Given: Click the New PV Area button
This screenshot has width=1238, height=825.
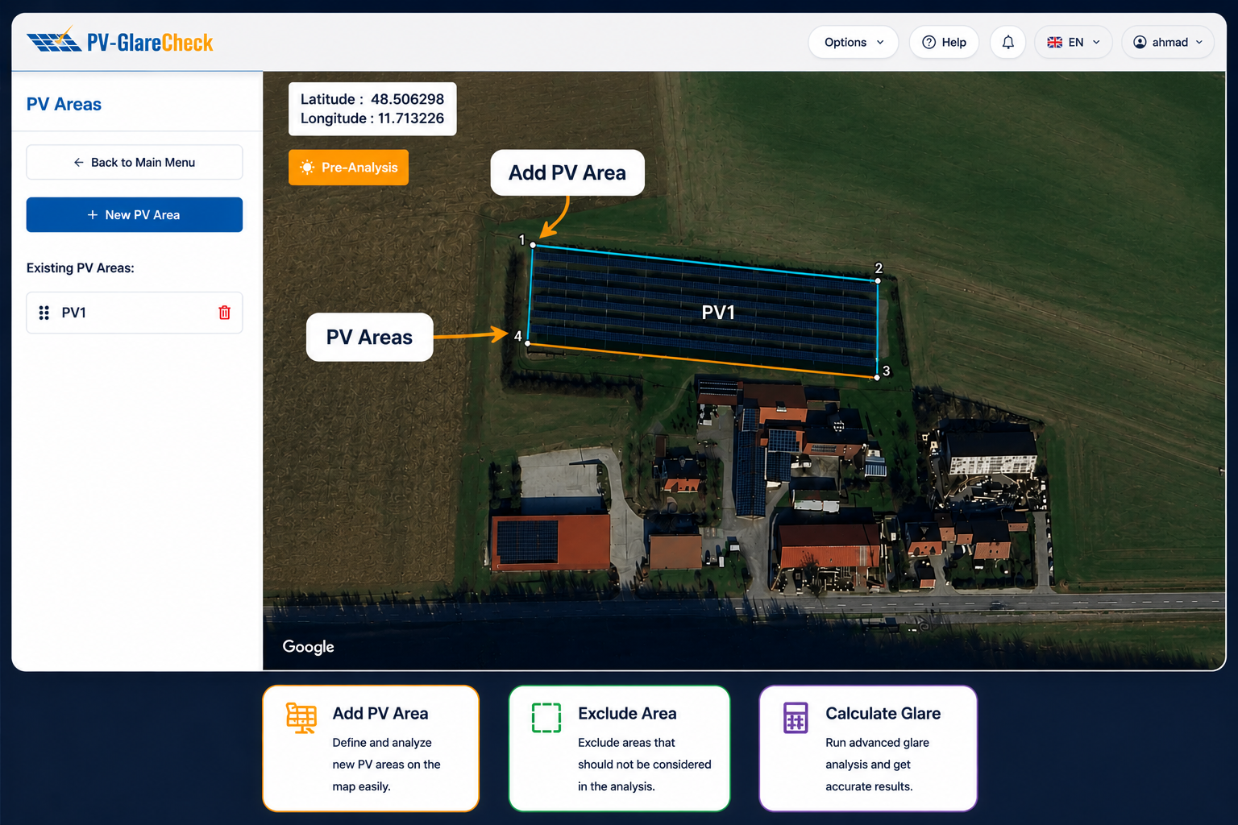Looking at the screenshot, I should point(135,214).
